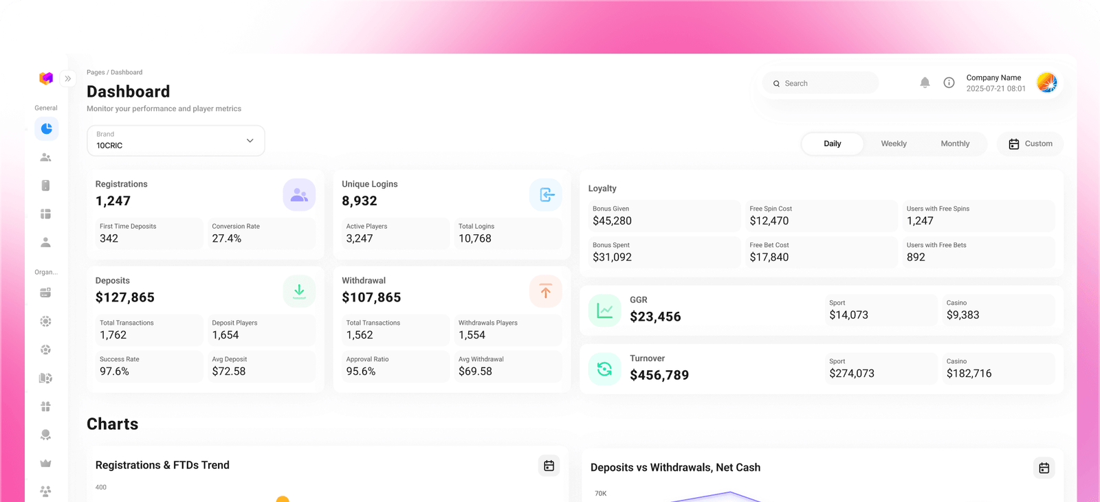Click the Success Rate 97.6% tile

(149, 366)
